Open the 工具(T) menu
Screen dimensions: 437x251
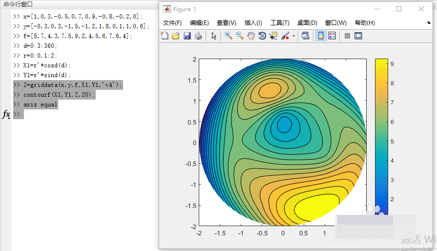coord(280,23)
